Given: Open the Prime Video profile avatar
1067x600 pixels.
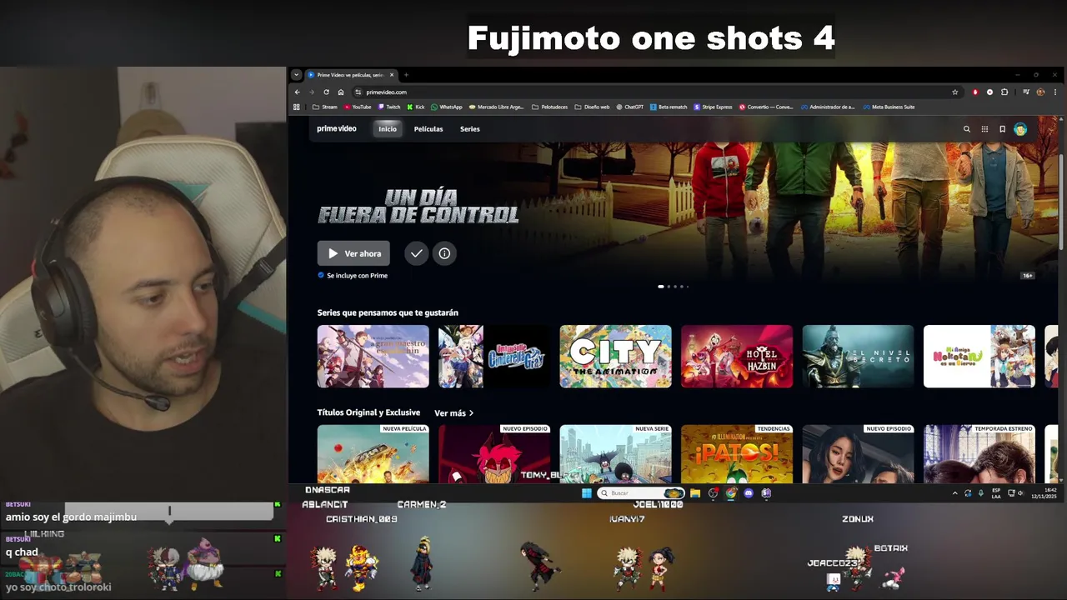Looking at the screenshot, I should pyautogui.click(x=1020, y=129).
